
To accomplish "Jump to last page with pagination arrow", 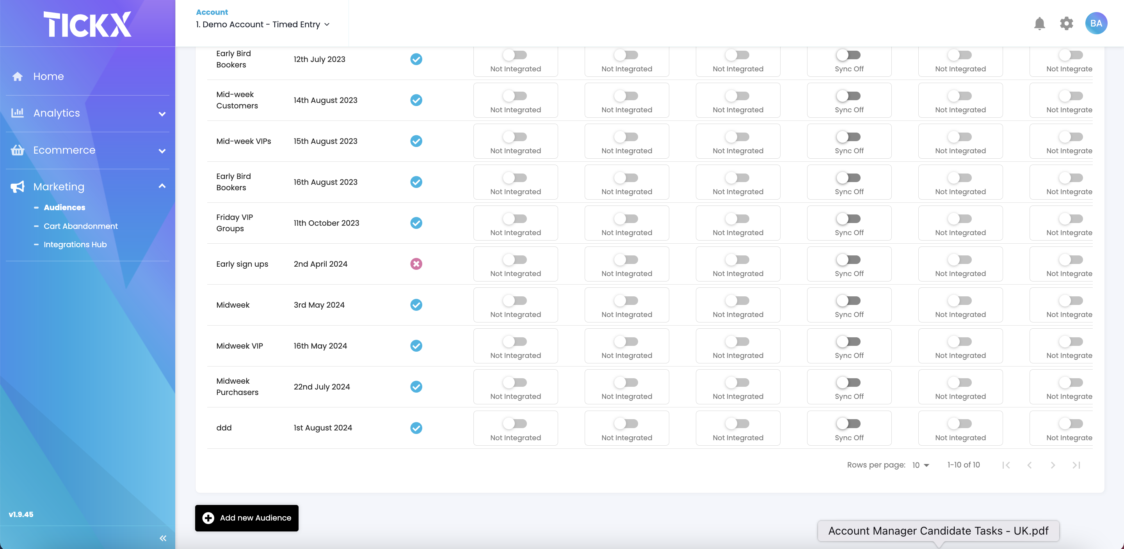I will 1076,465.
